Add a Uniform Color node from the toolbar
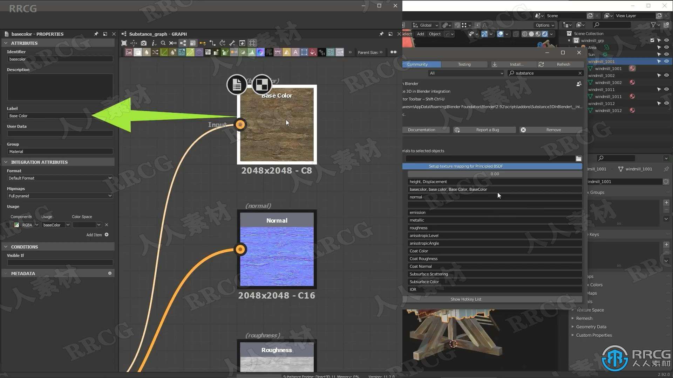Image resolution: width=673 pixels, height=378 pixels. (x=313, y=52)
